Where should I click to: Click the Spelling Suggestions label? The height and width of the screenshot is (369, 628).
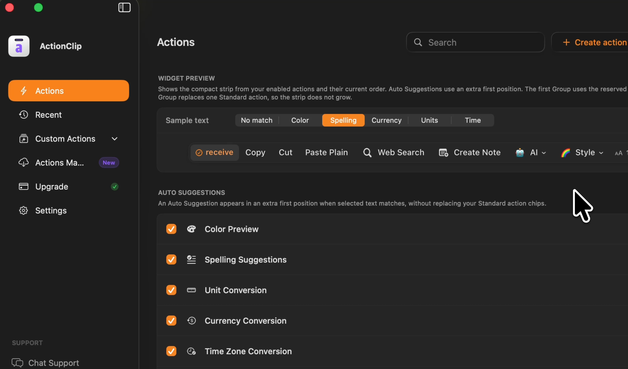tap(246, 259)
